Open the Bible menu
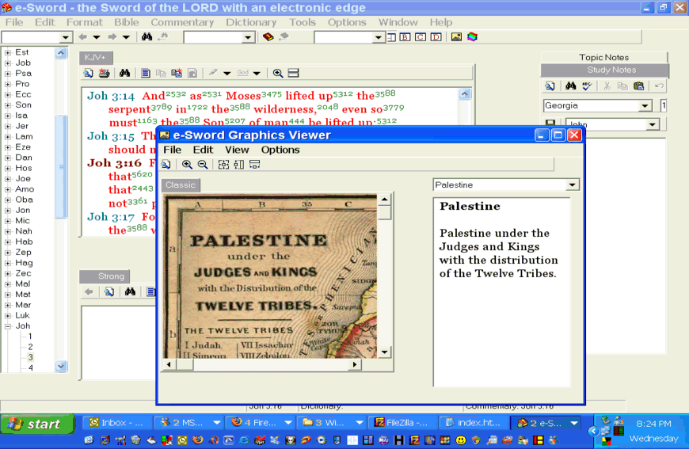This screenshot has height=449, width=689. [x=127, y=22]
